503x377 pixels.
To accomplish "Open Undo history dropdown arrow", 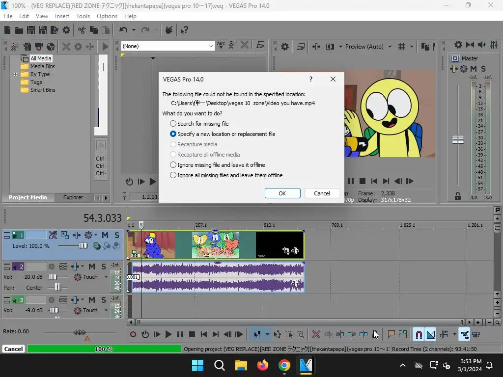I will 134,30.
